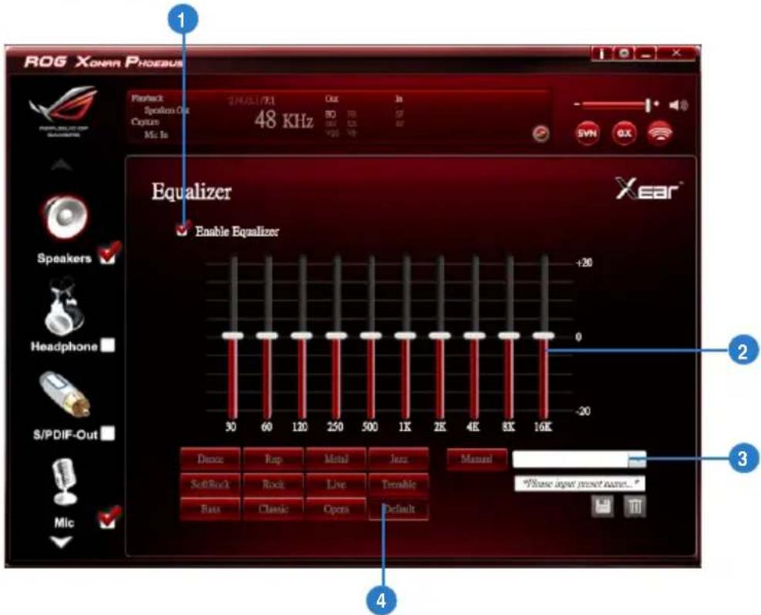
Task: Apply the Bass preset
Action: (x=210, y=509)
